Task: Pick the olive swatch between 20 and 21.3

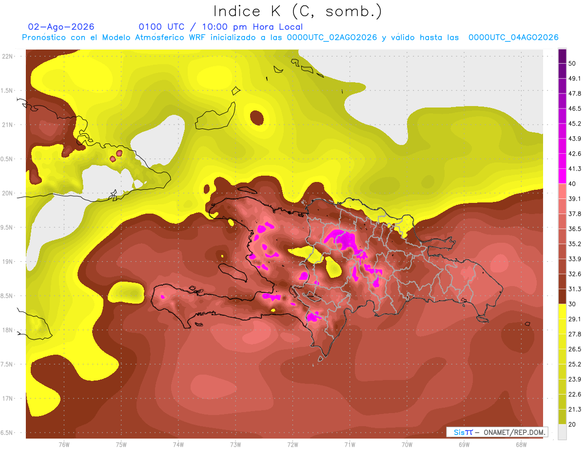Action: (x=562, y=417)
